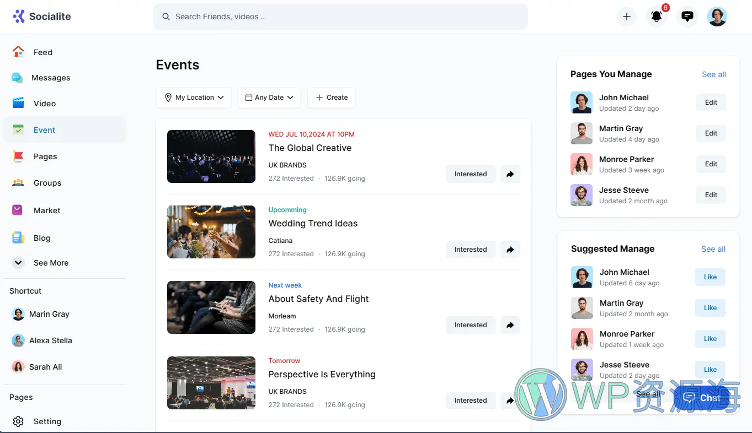Share The Global Creative event
This screenshot has width=752, height=433.
pyautogui.click(x=510, y=174)
